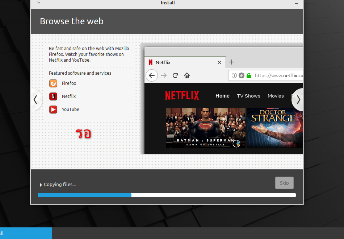The image size is (344, 239).
Task: Minimize the Install window
Action: 297,3
